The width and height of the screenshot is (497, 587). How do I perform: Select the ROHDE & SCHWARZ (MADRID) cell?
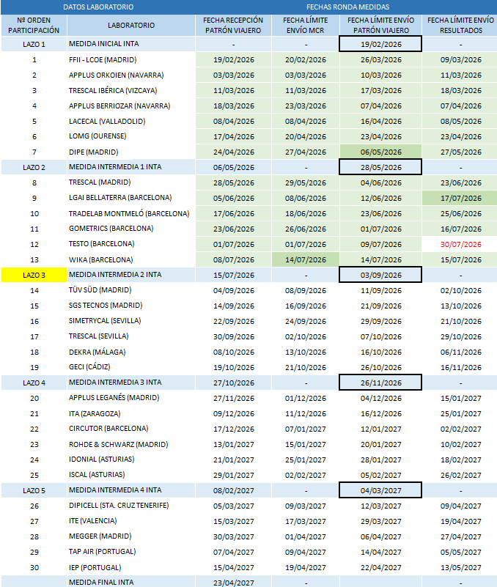(x=131, y=444)
